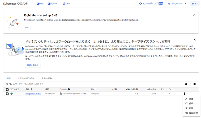Open the three-dot actions menu for autopilot-cluster-1

tap(185, 94)
